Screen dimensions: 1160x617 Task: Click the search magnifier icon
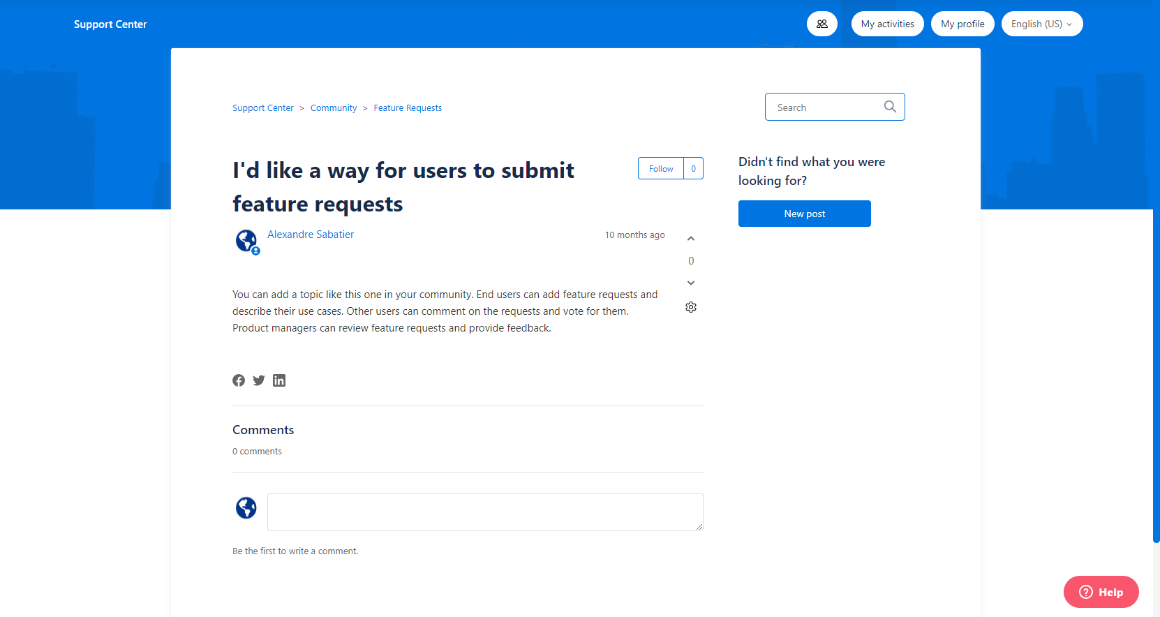[x=890, y=107]
